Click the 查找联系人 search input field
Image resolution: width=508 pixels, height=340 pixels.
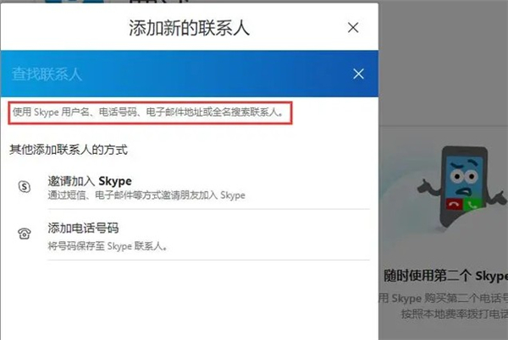[189, 74]
